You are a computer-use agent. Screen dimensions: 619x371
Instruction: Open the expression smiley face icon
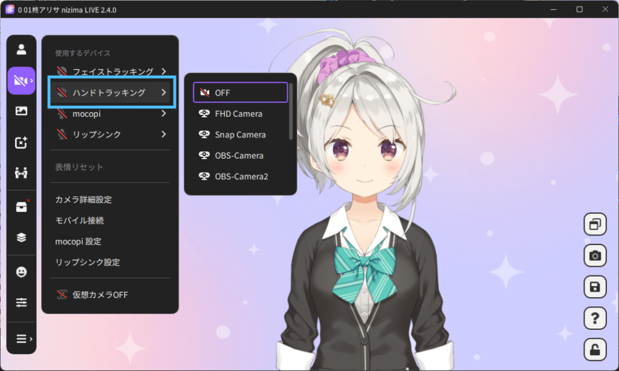point(21,272)
